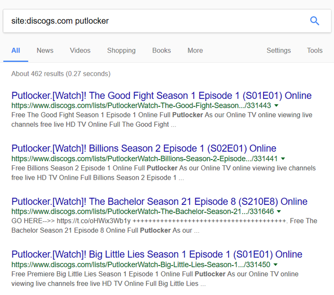Viewport: 334px width, 295px height.
Task: Click snippet starting 'GO HERE-->> https://t.co/oHWix3Wb1y'
Action: point(164,225)
